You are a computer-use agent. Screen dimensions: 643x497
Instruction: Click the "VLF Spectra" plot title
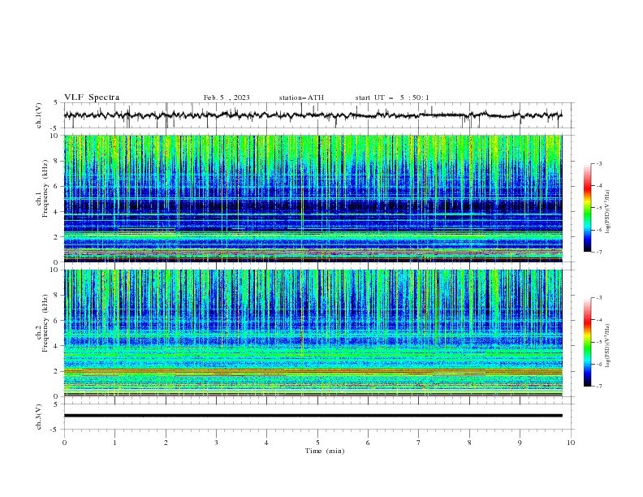pos(92,97)
